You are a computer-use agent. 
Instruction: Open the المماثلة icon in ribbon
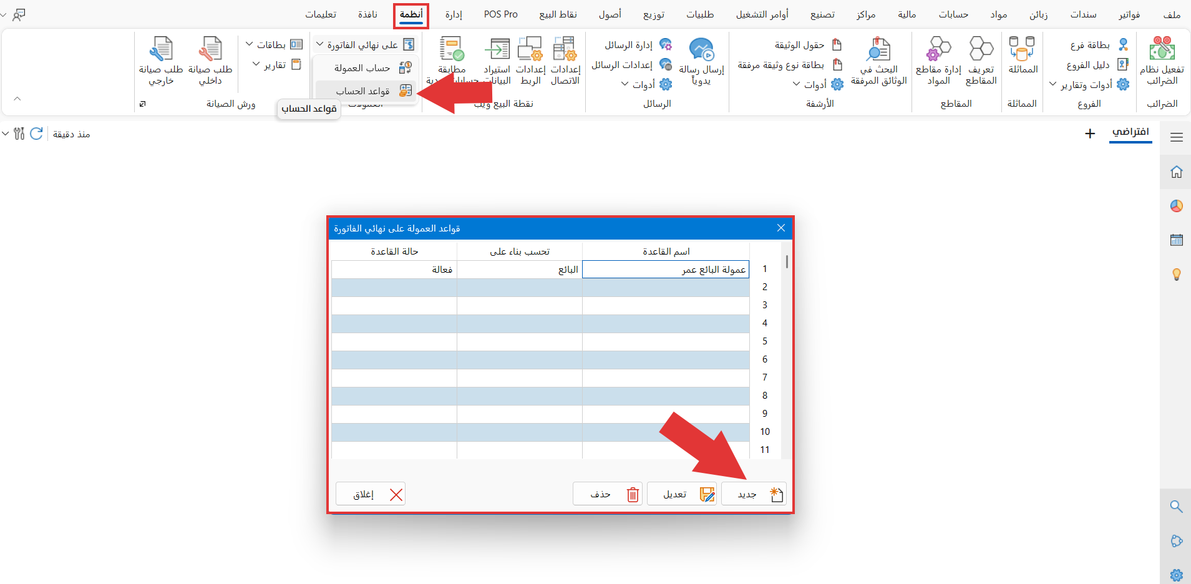(x=1023, y=56)
